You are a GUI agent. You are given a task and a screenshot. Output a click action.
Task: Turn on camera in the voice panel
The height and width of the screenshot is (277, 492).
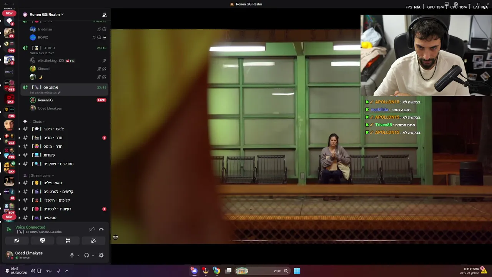[17, 240]
